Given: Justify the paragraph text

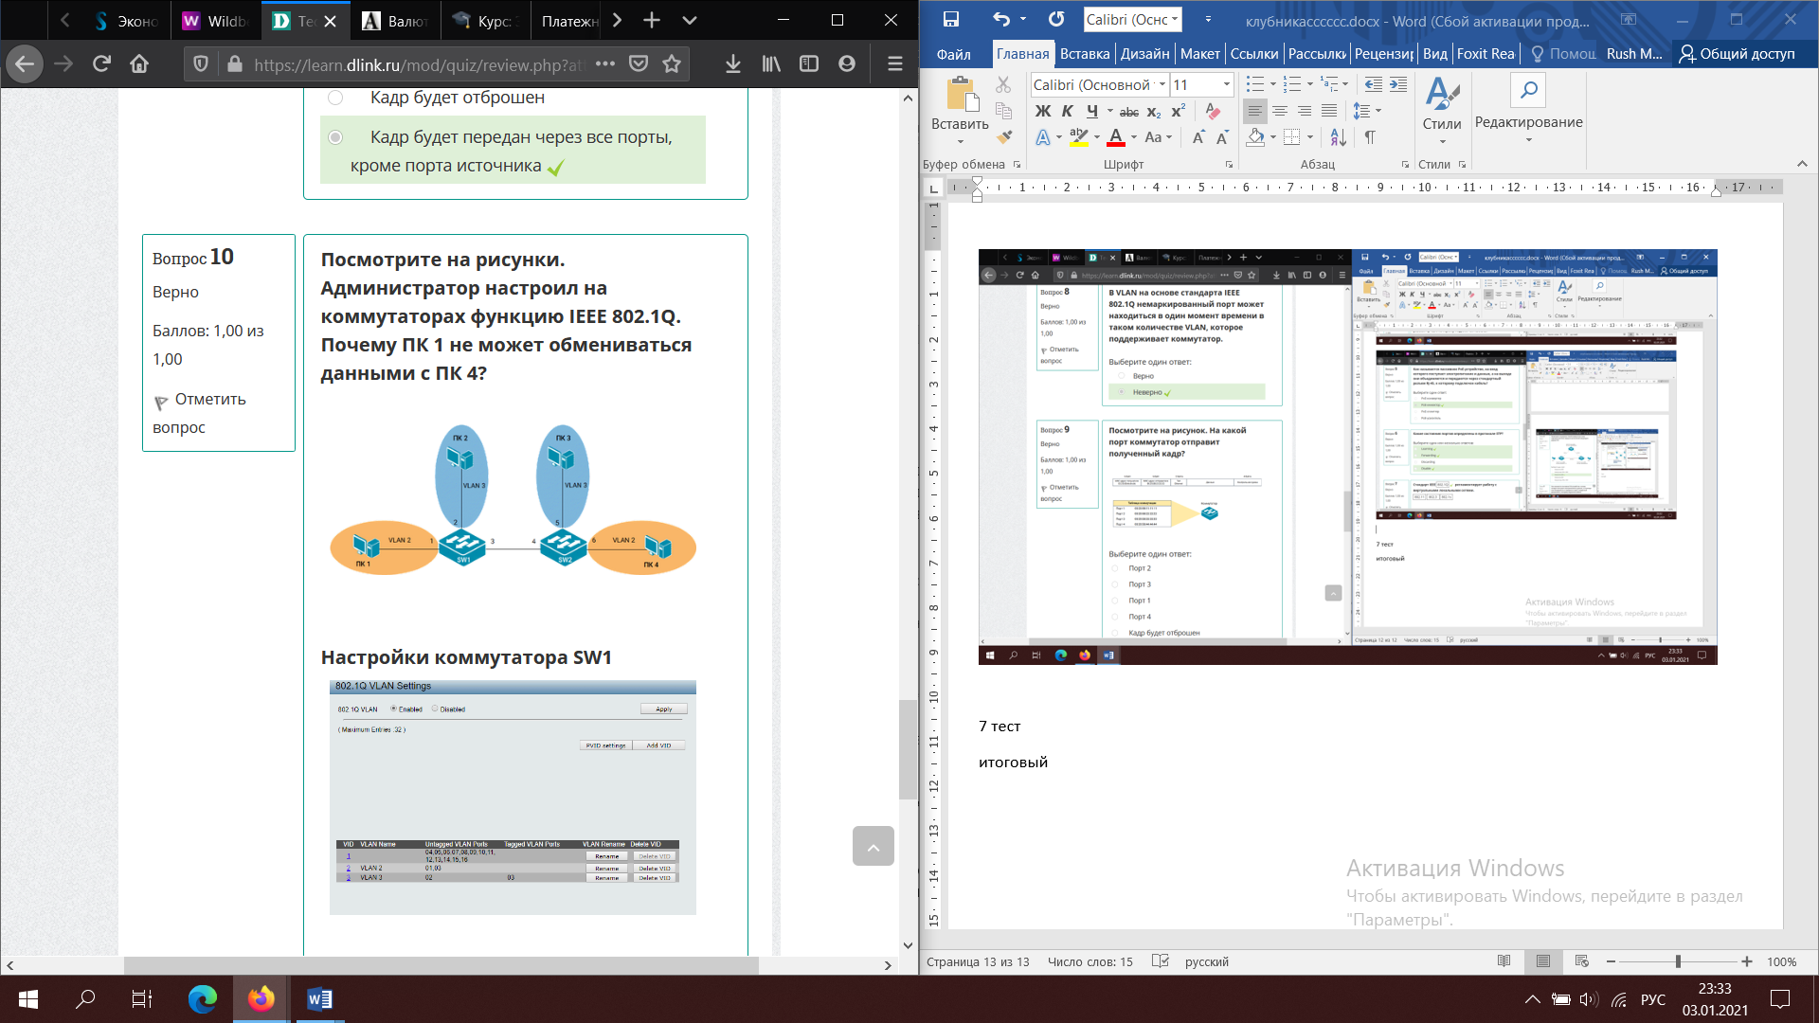Looking at the screenshot, I should tap(1329, 112).
